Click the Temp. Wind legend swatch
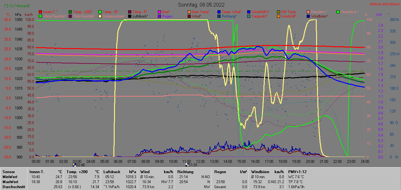 click(x=219, y=12)
